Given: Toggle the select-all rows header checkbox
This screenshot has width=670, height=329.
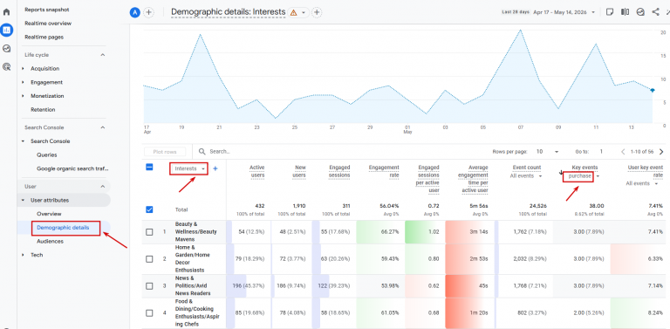Looking at the screenshot, I should point(149,168).
